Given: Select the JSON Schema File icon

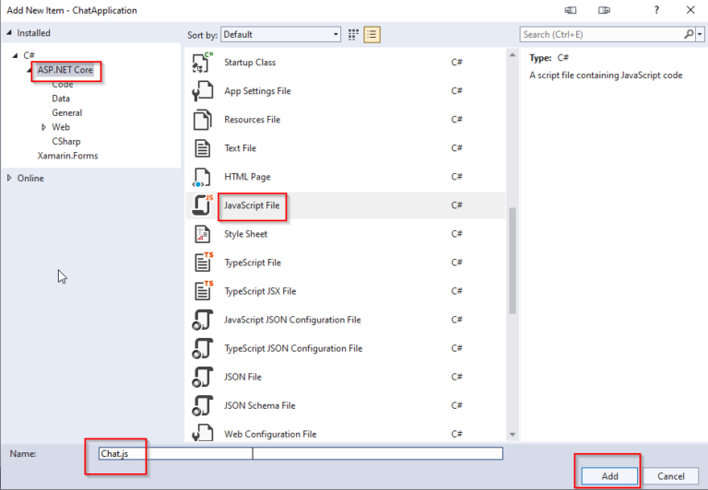Looking at the screenshot, I should tap(202, 405).
